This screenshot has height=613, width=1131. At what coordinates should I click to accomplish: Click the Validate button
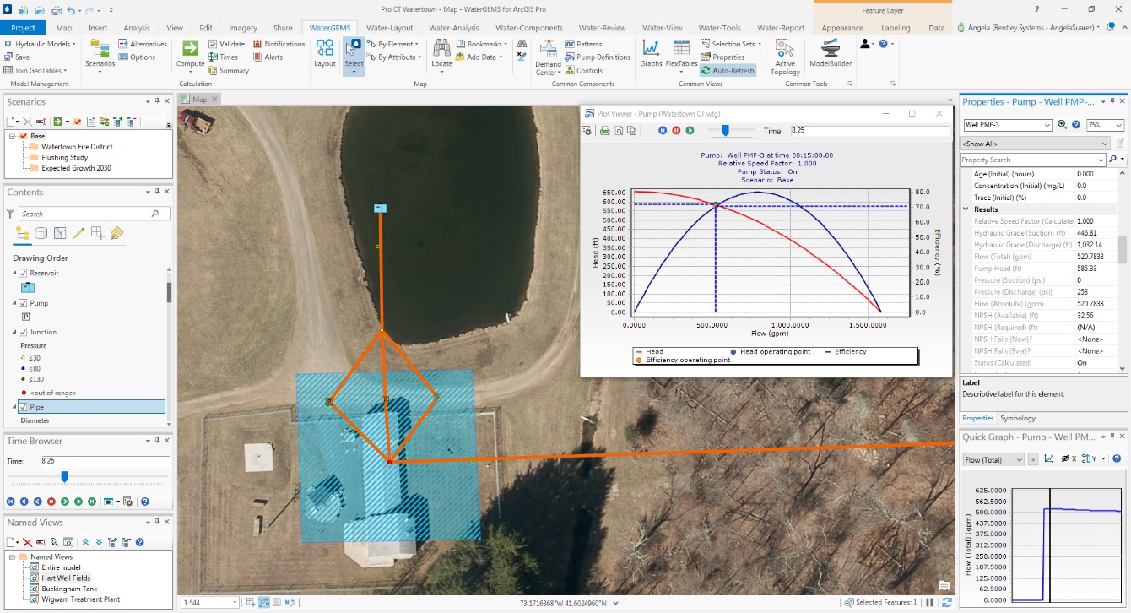[227, 44]
